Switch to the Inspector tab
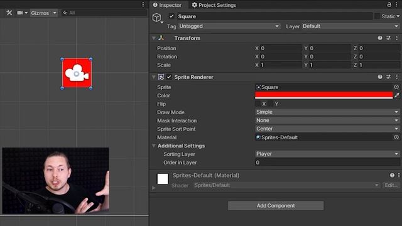The width and height of the screenshot is (402, 226). 167,5
